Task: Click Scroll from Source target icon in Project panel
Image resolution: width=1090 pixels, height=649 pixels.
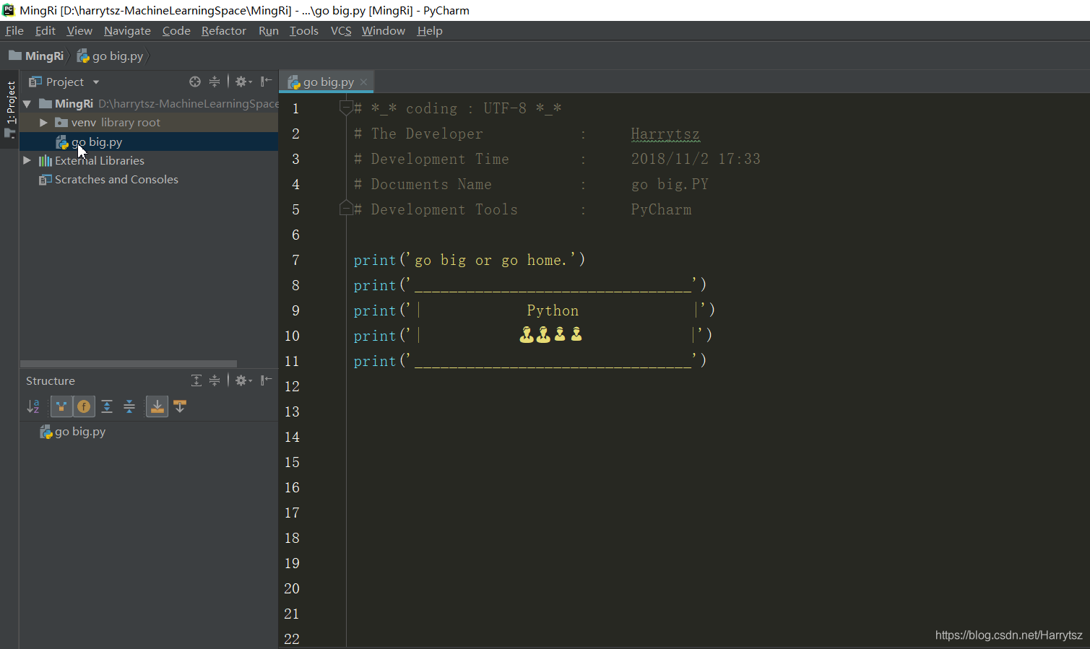Action: pyautogui.click(x=195, y=82)
